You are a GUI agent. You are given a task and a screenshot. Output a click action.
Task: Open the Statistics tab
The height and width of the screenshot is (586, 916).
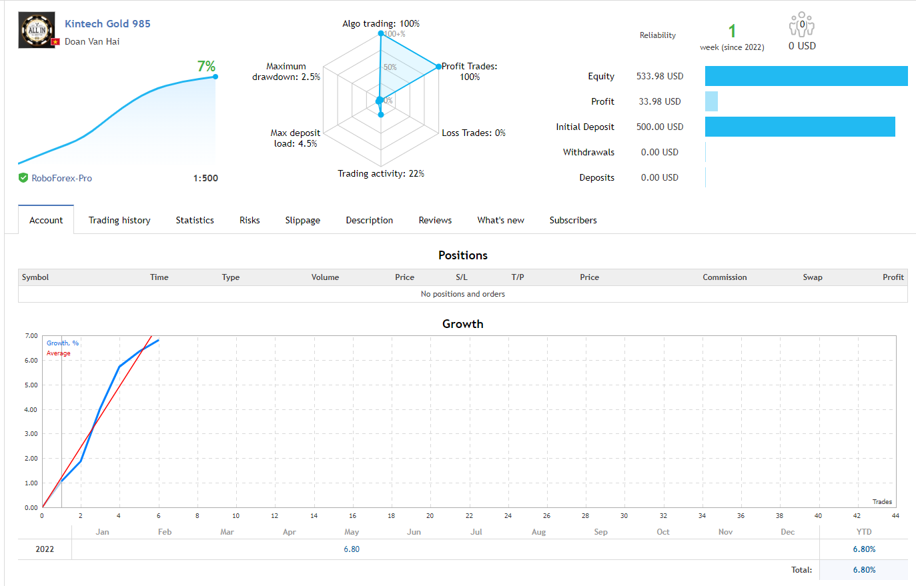(195, 220)
